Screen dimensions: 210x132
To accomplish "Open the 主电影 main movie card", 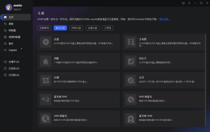I will tap(164, 42).
